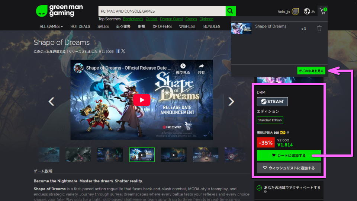Click the Digimon top search link
357x201 pixels.
click(206, 19)
